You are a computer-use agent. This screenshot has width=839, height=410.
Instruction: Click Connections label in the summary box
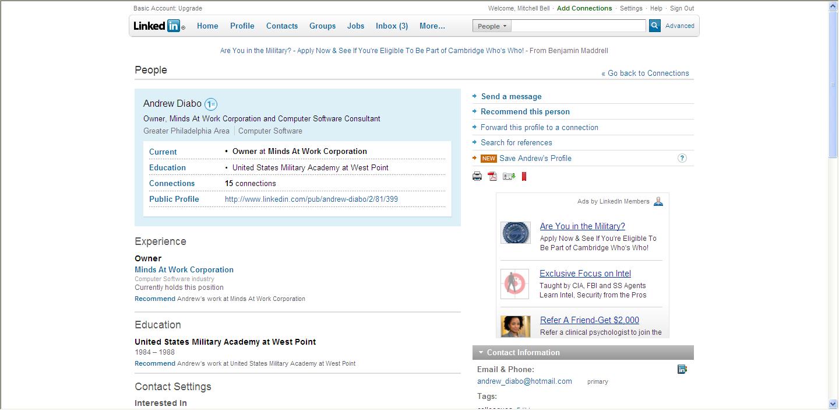point(172,183)
